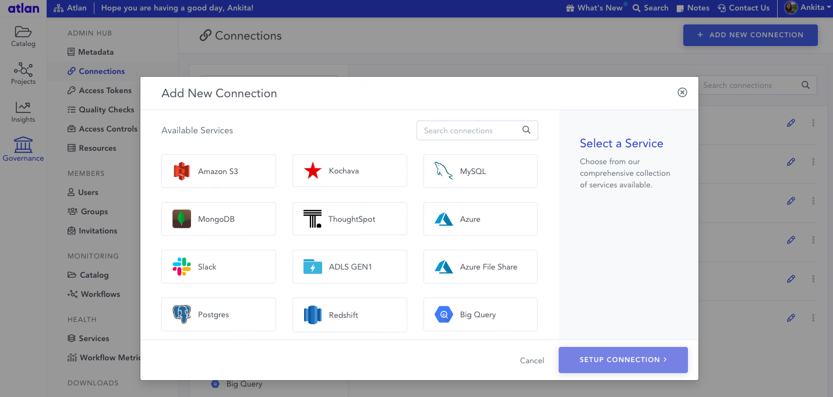Screen dimensions: 833x397
Task: Choose the Postgres service card
Action: [x=218, y=314]
